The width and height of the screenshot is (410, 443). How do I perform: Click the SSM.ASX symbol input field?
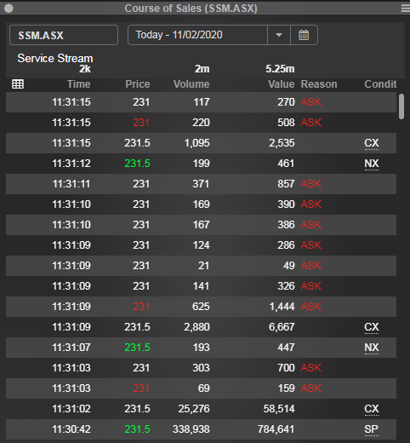[x=64, y=35]
